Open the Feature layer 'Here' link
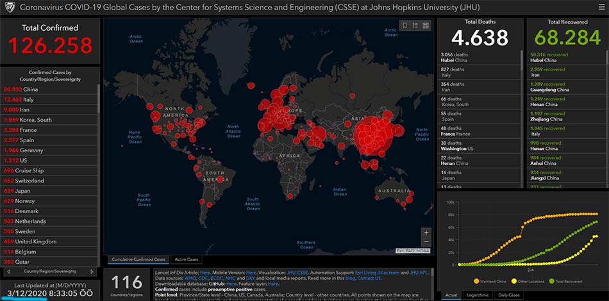The image size is (609, 301). tap(273, 284)
